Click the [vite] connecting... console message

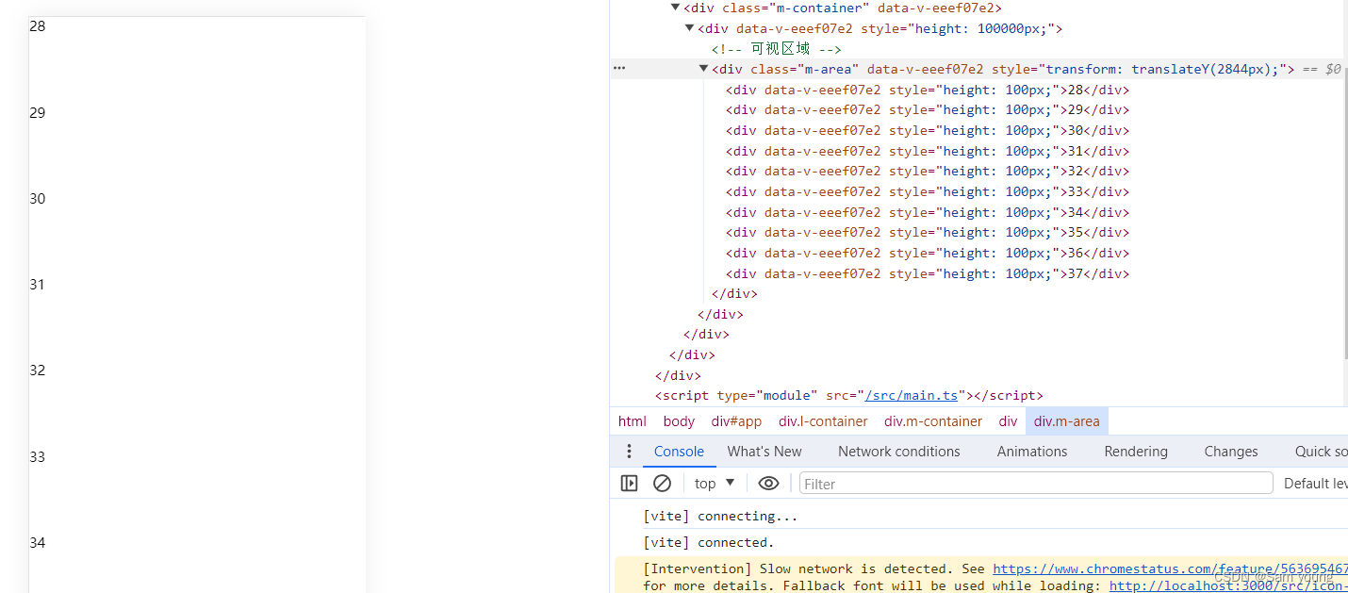coord(720,517)
